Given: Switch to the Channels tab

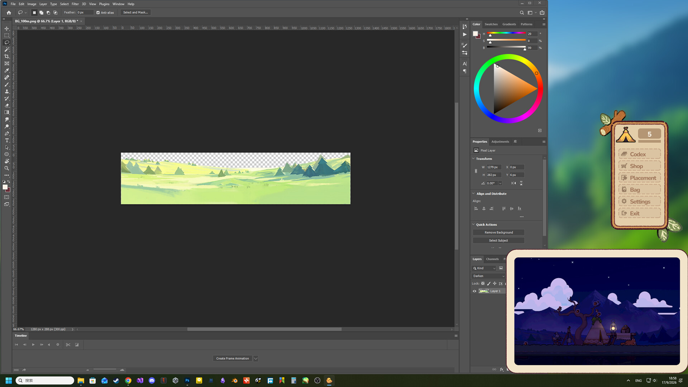Looking at the screenshot, I should (x=492, y=259).
